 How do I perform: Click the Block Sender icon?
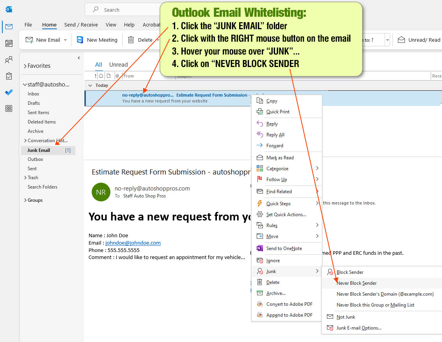(x=330, y=272)
